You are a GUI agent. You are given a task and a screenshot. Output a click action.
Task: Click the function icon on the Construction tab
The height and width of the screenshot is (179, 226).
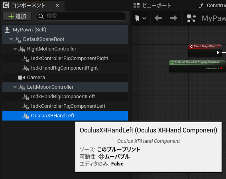point(201,6)
